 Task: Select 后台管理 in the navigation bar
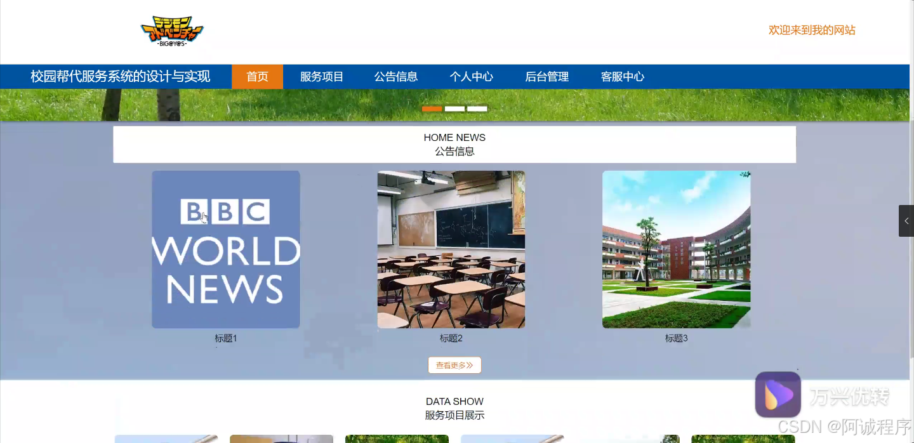tap(547, 77)
